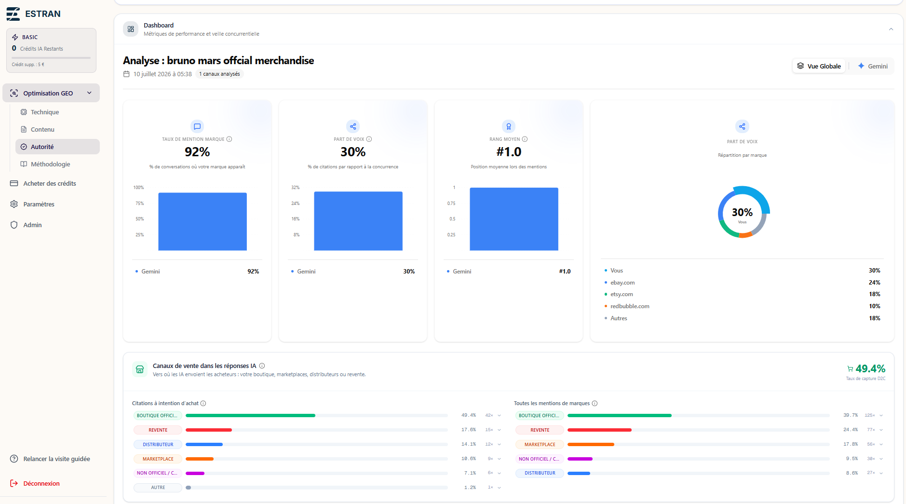Click the Admin shield icon
Image resolution: width=906 pixels, height=504 pixels.
tap(14, 225)
